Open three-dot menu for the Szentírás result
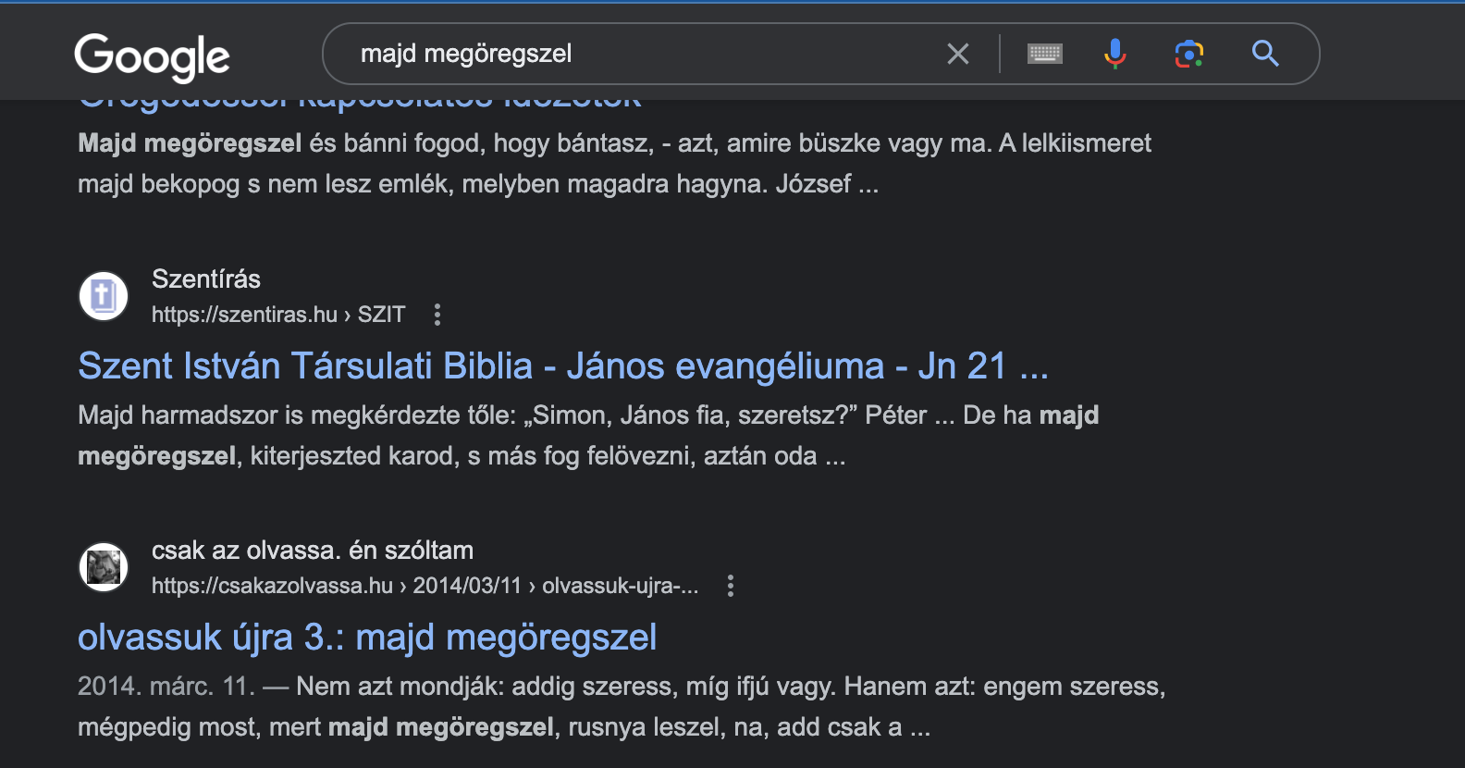 437,315
